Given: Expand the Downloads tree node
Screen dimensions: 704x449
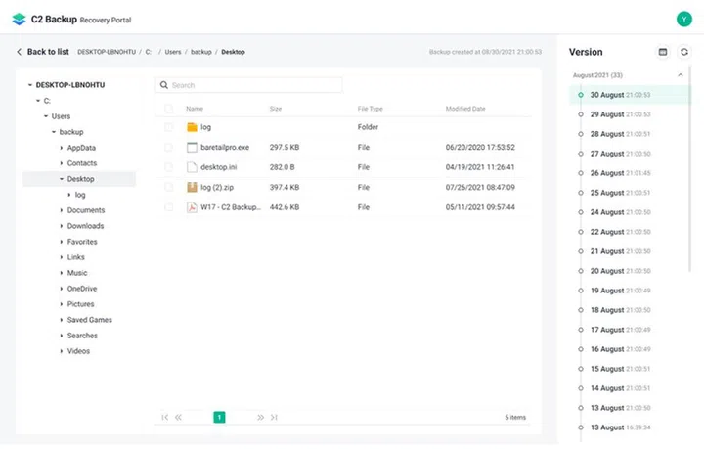Looking at the screenshot, I should click(x=62, y=226).
